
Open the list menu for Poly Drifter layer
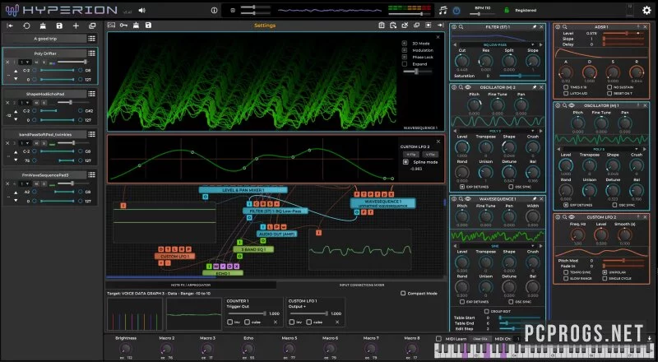[91, 53]
